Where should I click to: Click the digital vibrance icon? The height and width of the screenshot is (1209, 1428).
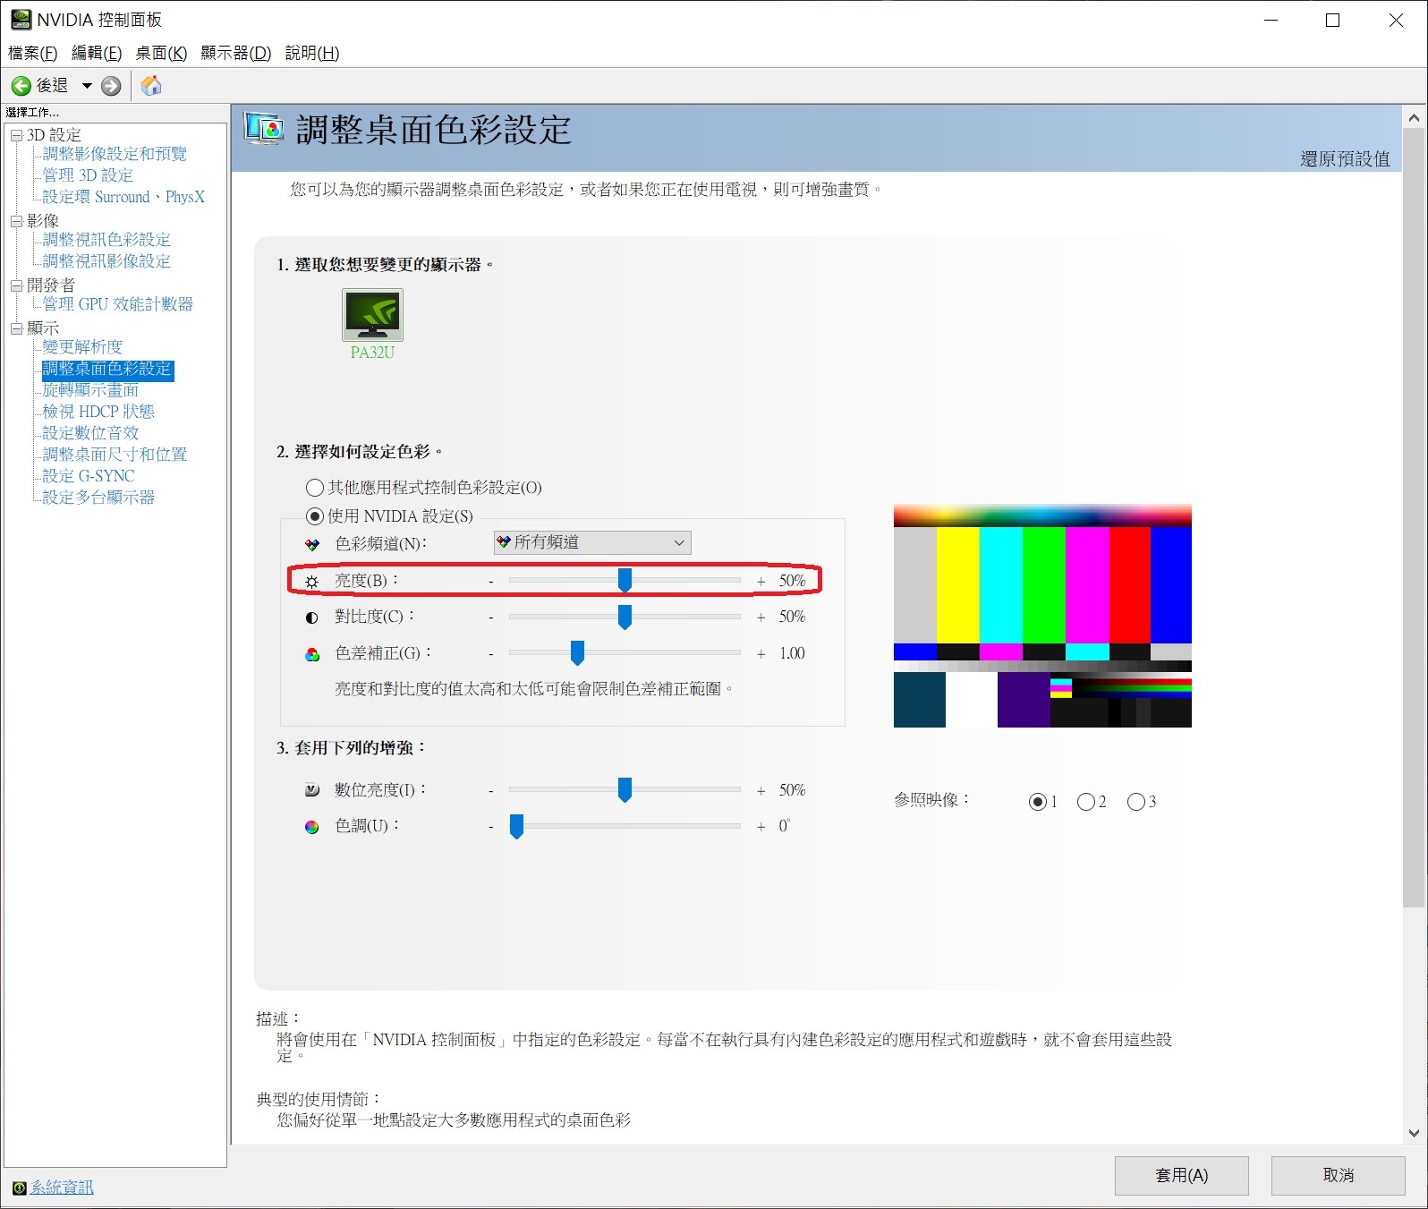click(311, 790)
